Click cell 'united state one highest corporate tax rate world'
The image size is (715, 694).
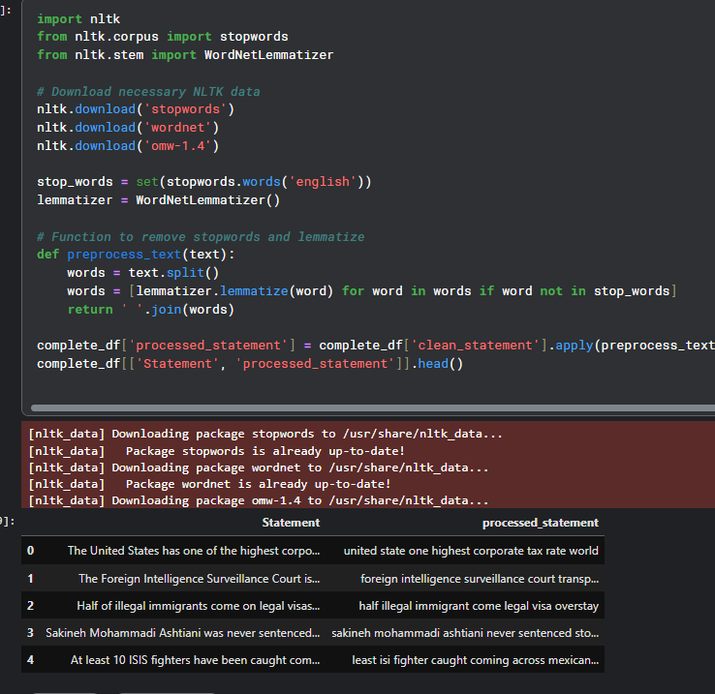point(471,551)
